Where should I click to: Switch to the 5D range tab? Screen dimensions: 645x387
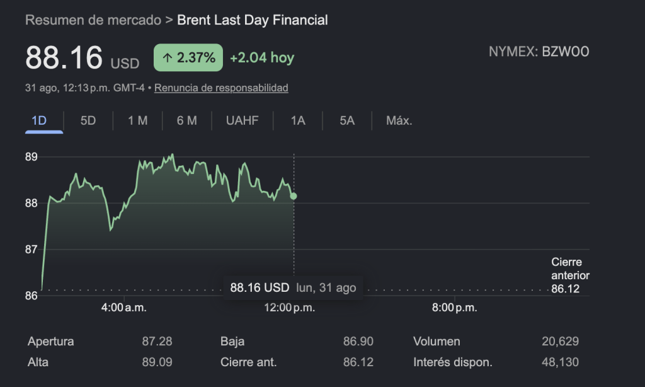click(x=88, y=120)
